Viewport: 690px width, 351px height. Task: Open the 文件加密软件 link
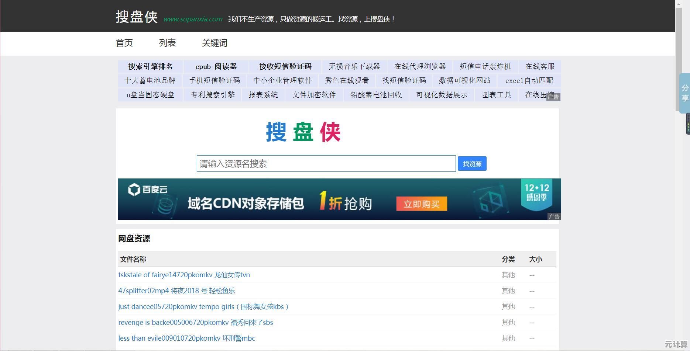tap(313, 95)
